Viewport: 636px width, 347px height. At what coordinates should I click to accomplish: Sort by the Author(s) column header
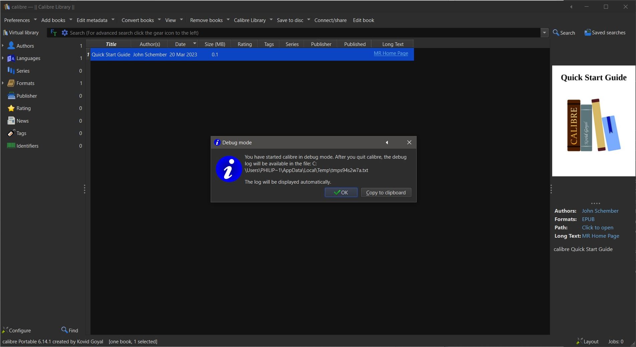(150, 44)
